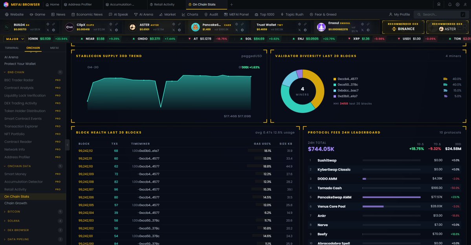Click 0xccb4...4577 legend color swatch
471x245 pixels.
pos(335,79)
